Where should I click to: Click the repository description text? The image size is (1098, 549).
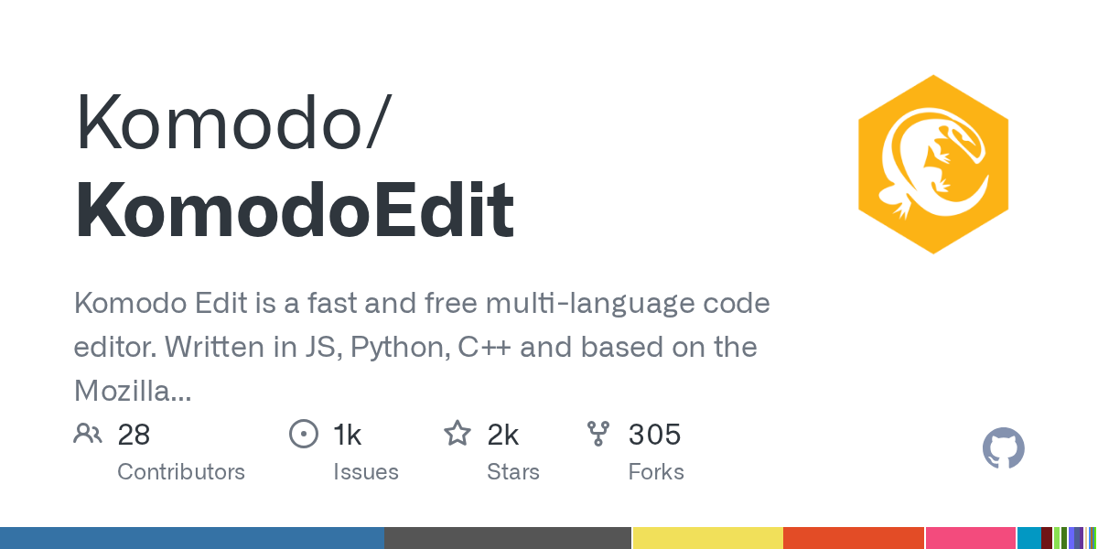click(421, 348)
